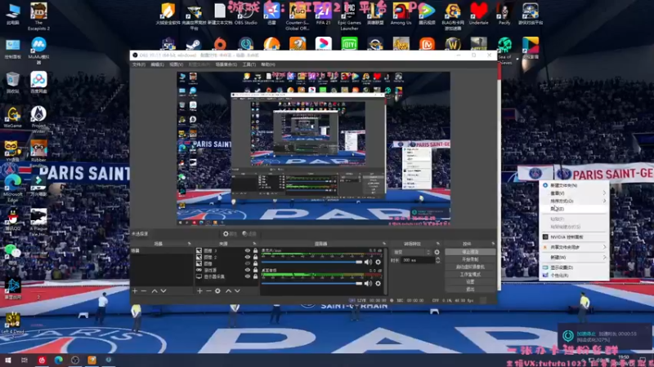
Task: Open the green iQIYI desktop icon
Action: pos(349,43)
